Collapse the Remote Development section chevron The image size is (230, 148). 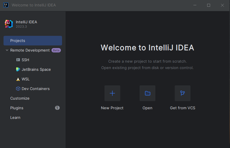pyautogui.click(x=7, y=50)
